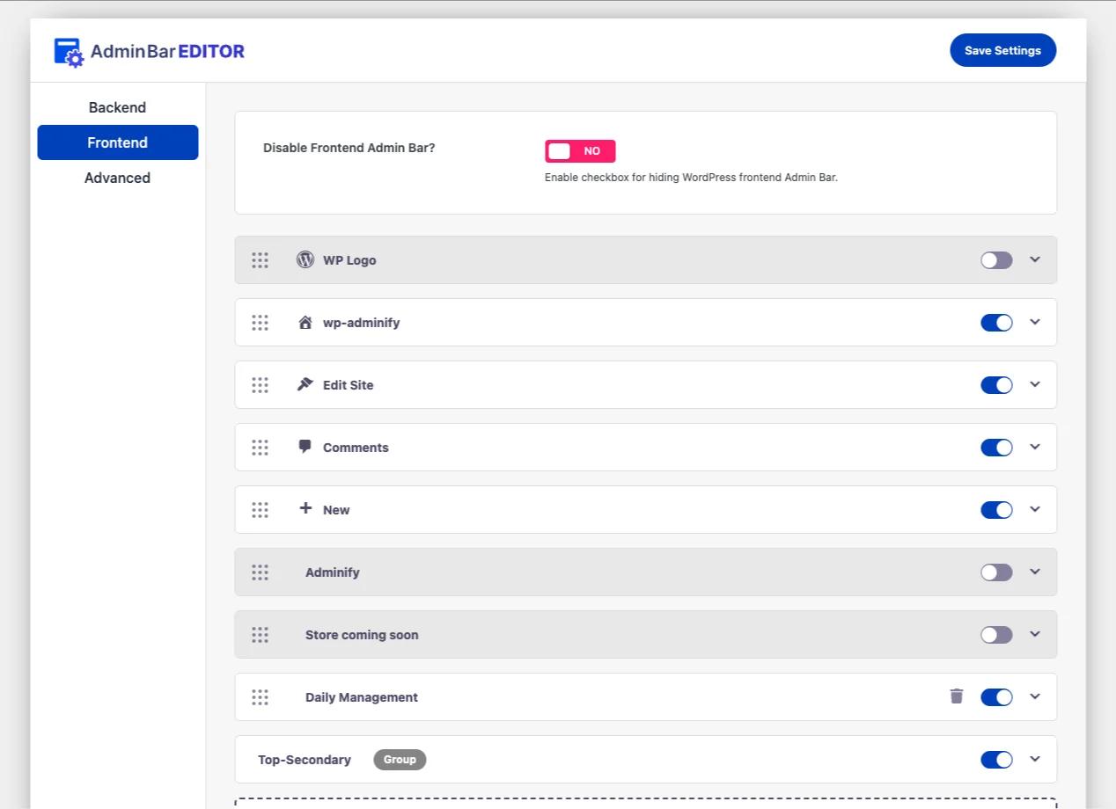Expand Store coming soon row chevron
Screen dimensions: 1116x809
pyautogui.click(x=1035, y=634)
